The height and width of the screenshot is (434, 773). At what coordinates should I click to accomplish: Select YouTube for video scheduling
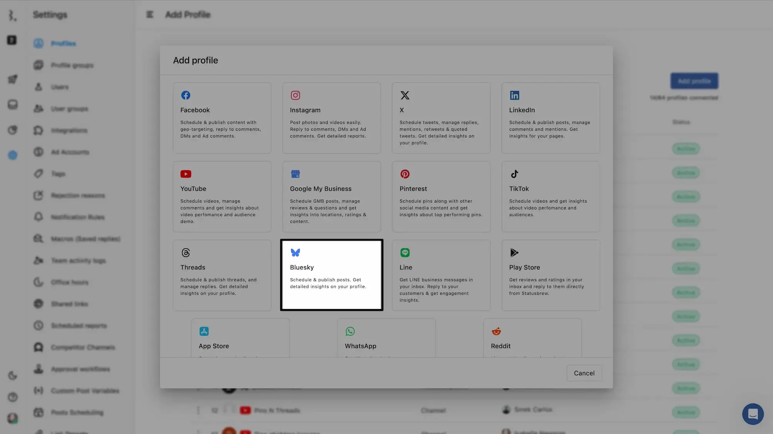click(x=222, y=196)
